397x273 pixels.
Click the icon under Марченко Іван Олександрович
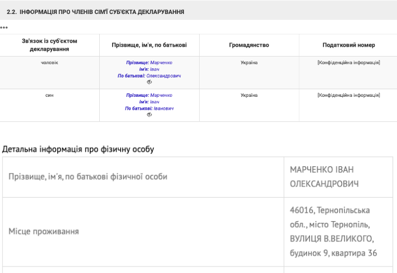pyautogui.click(x=149, y=82)
